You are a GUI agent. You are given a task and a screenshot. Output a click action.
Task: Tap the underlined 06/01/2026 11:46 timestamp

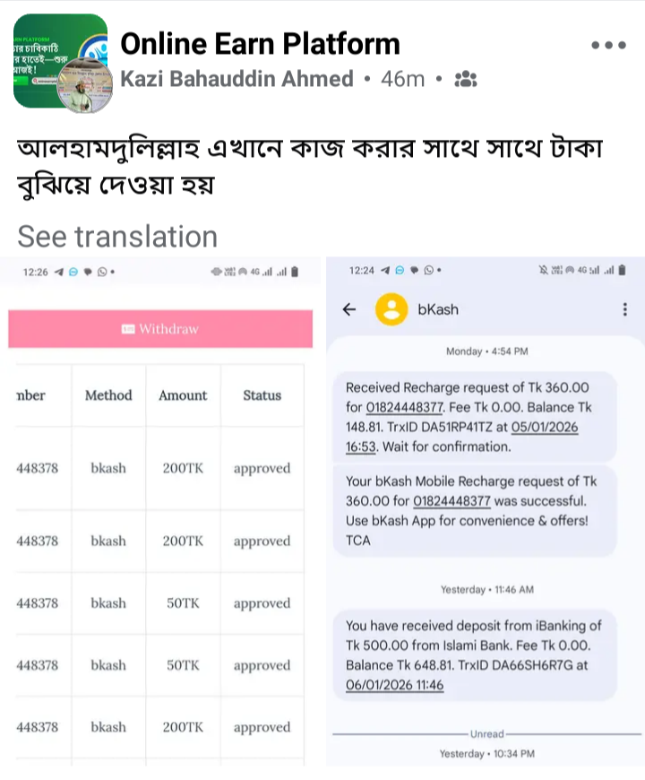(x=395, y=685)
